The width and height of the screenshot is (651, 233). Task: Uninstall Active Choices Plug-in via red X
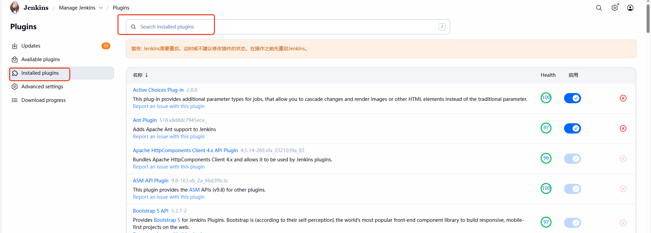pyautogui.click(x=623, y=98)
